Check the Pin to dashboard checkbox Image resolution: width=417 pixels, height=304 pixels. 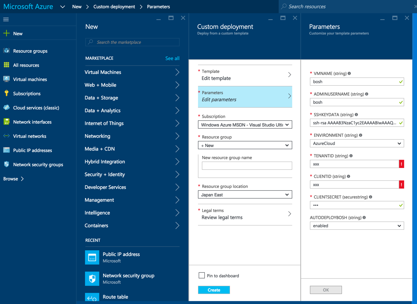(x=202, y=275)
